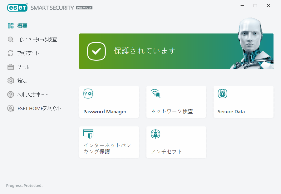Click the ツール toolbox icon
Viewport: 281px width, 194px height.
click(x=11, y=67)
